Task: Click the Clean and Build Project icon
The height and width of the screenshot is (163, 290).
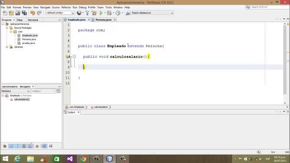Action: click(94, 13)
